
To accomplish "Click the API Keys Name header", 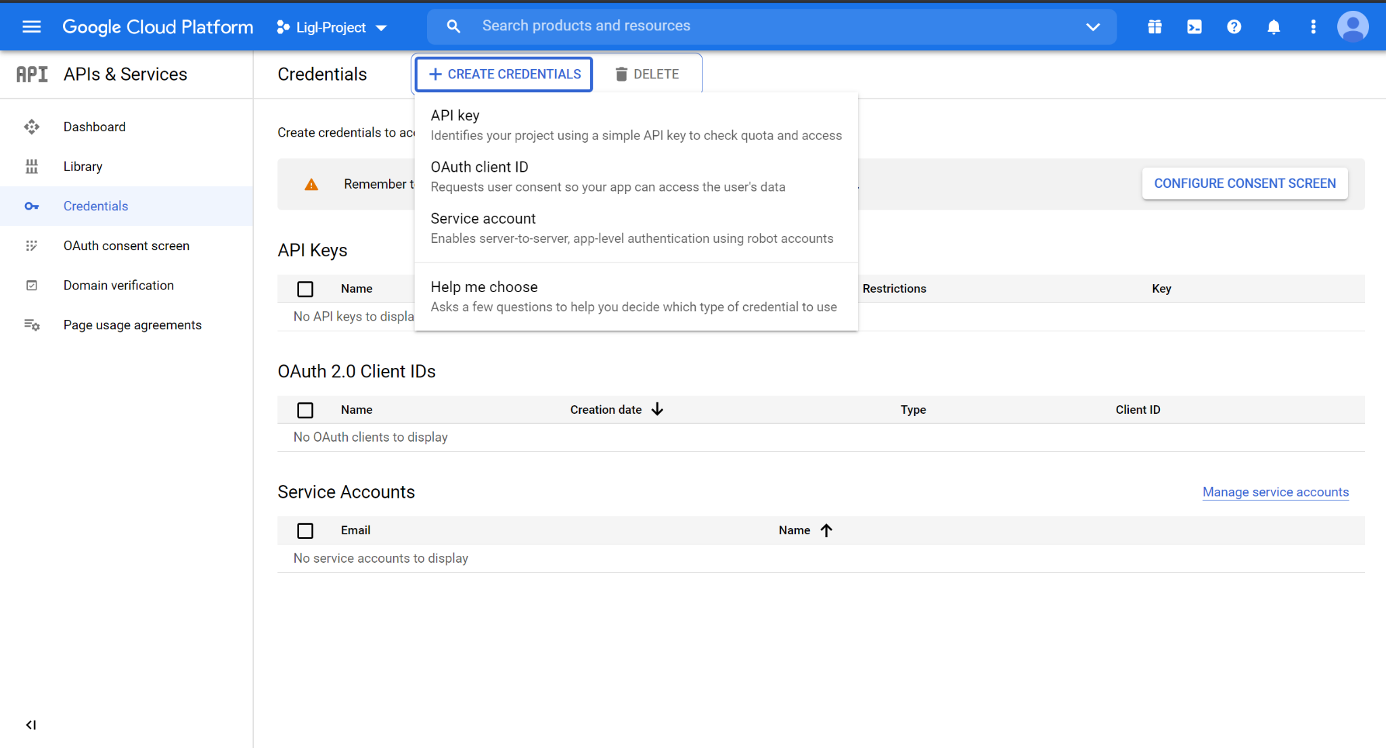I will pos(357,289).
